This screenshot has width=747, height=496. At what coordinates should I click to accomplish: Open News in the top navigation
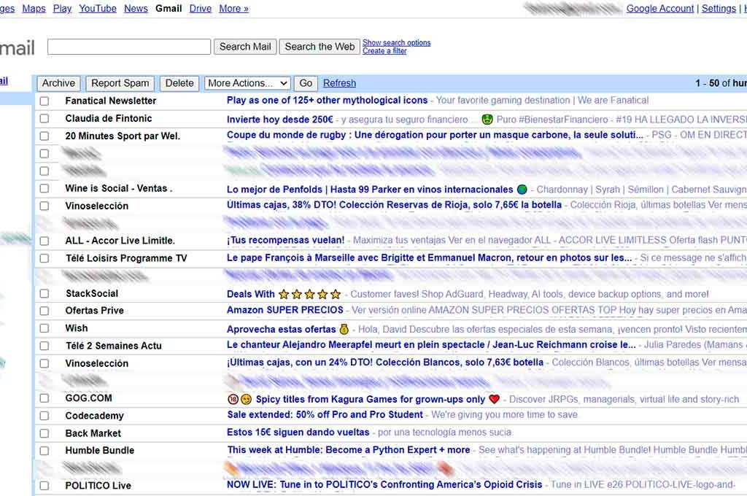pos(136,9)
